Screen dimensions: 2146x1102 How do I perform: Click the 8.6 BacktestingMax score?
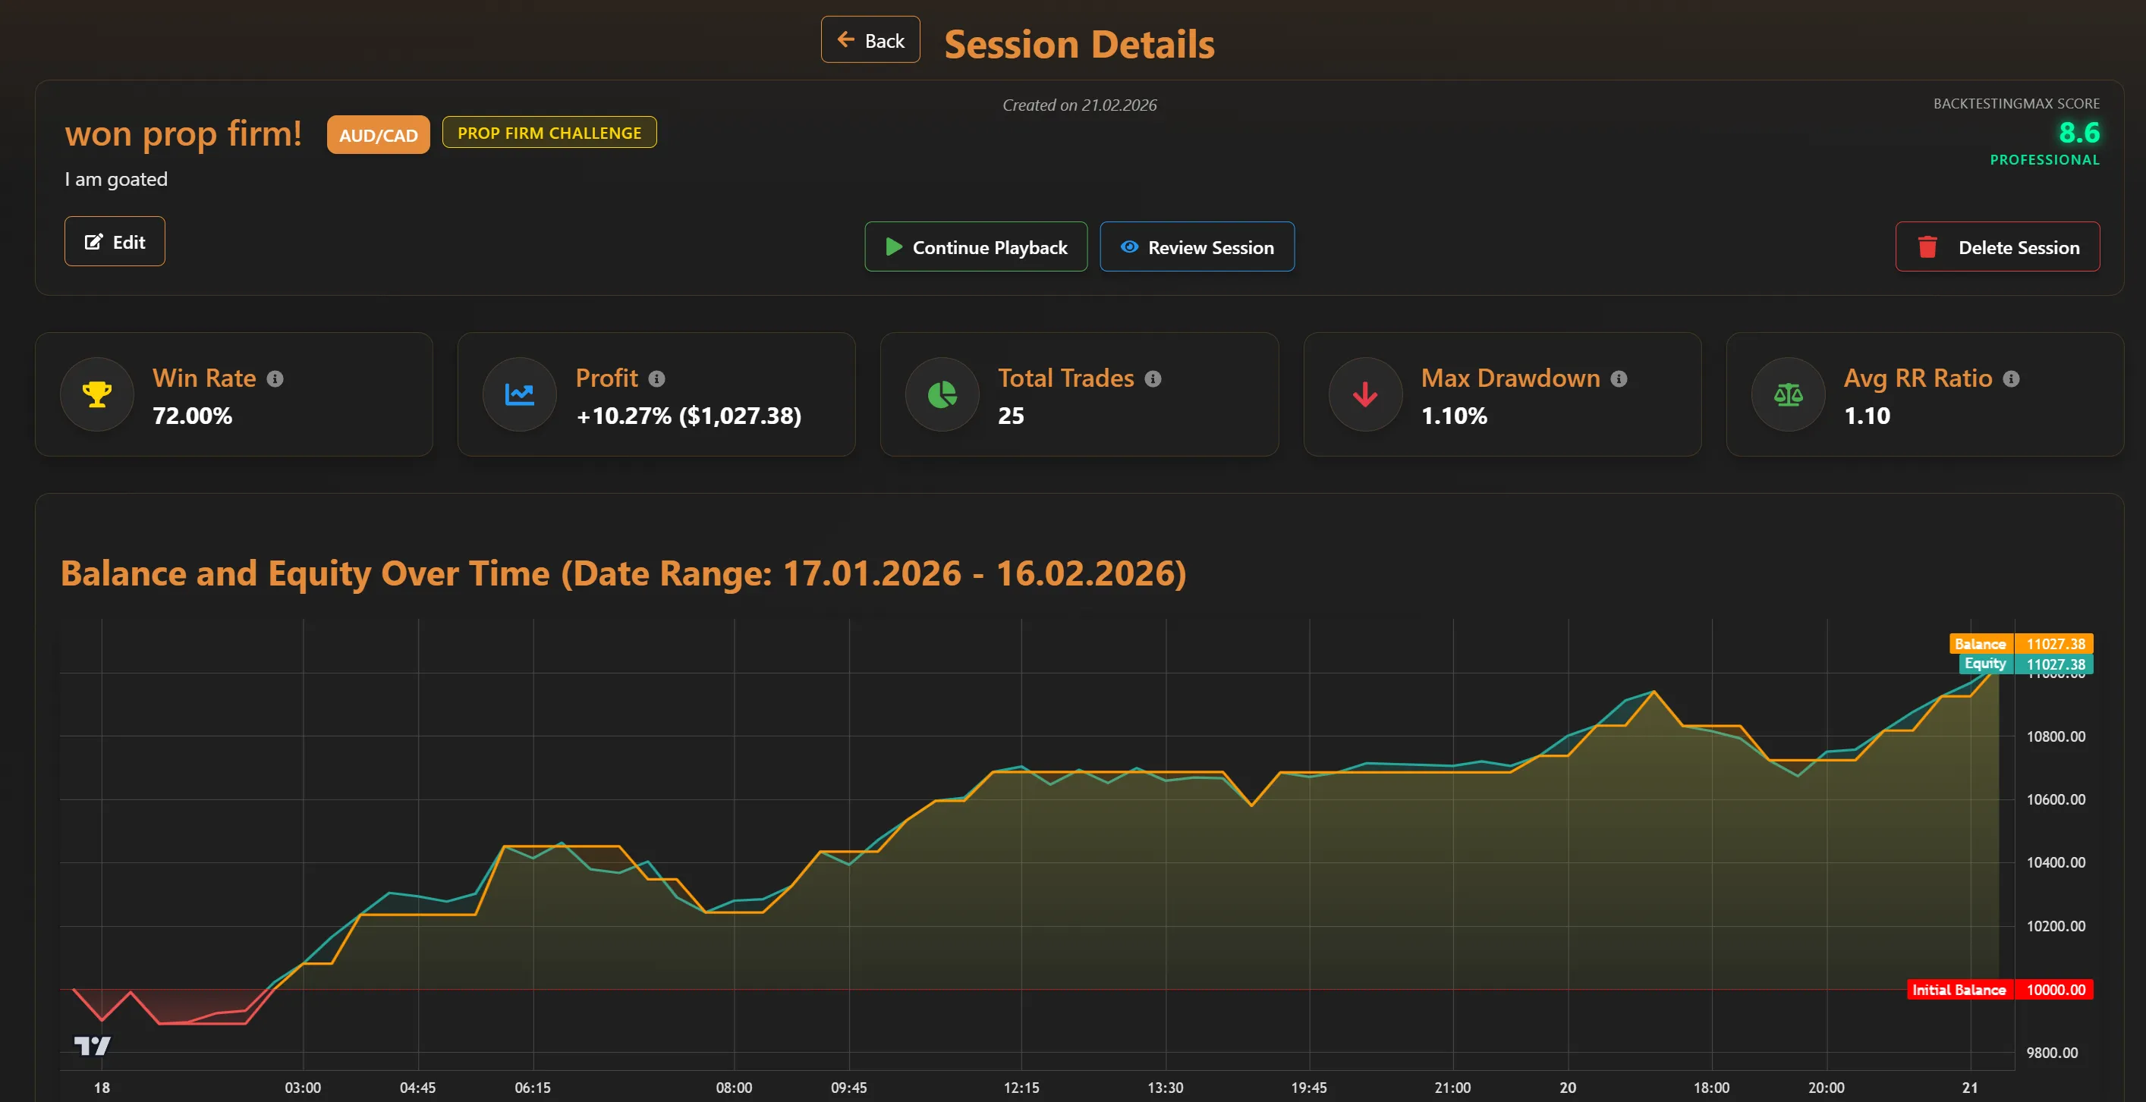click(2078, 132)
